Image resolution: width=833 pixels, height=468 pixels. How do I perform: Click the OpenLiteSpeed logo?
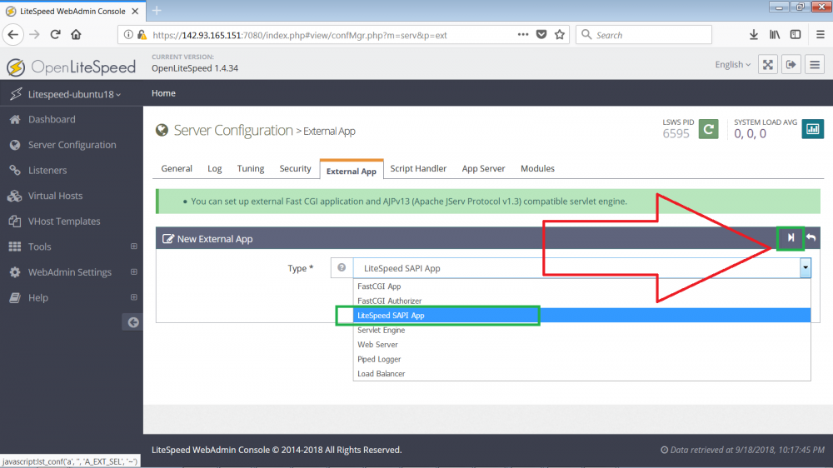pyautogui.click(x=71, y=67)
